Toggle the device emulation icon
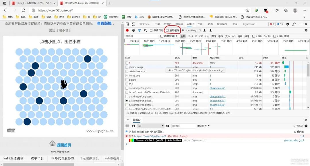The height and width of the screenshot is (166, 310). tap(133, 24)
